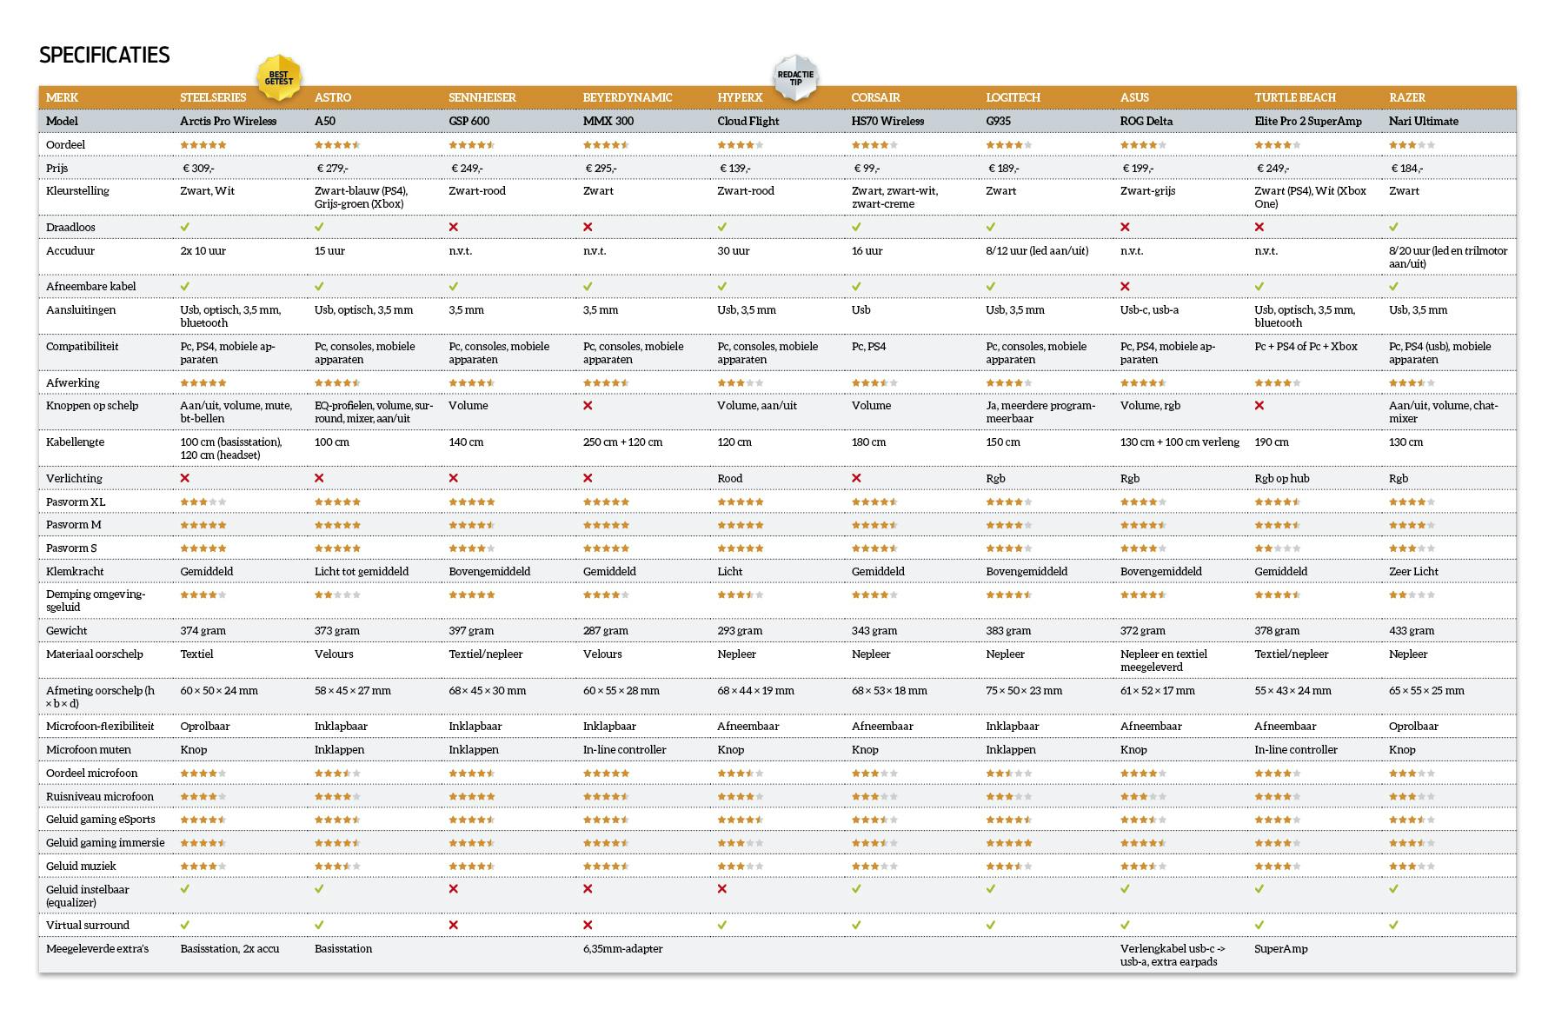Screen dimensions: 1555x1016
Task: Click Asus' star rating in Geluid gaming eSports row
Action: [1144, 820]
